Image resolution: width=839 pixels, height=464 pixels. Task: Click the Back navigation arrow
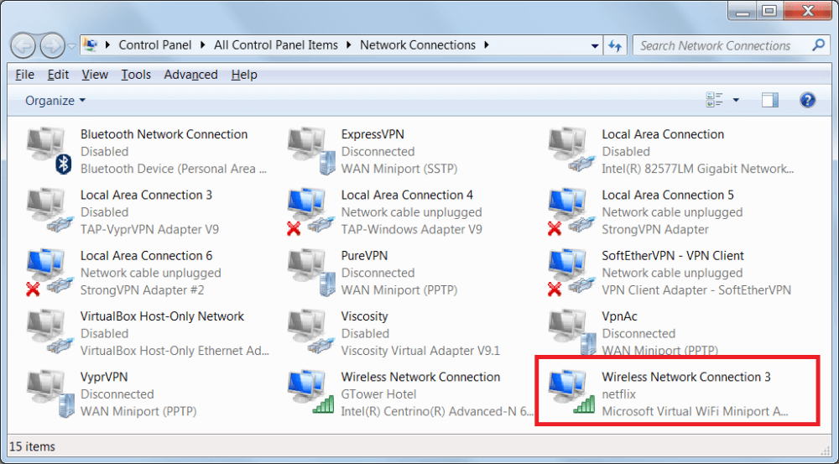pos(23,46)
